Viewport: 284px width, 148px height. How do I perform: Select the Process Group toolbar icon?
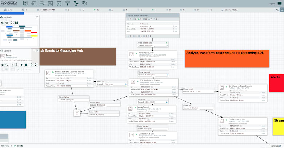pos(51,3)
